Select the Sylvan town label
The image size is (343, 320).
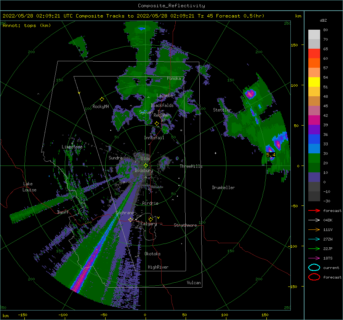point(146,112)
